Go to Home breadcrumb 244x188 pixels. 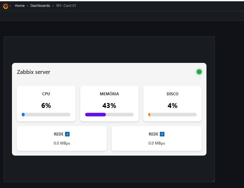pyautogui.click(x=20, y=6)
